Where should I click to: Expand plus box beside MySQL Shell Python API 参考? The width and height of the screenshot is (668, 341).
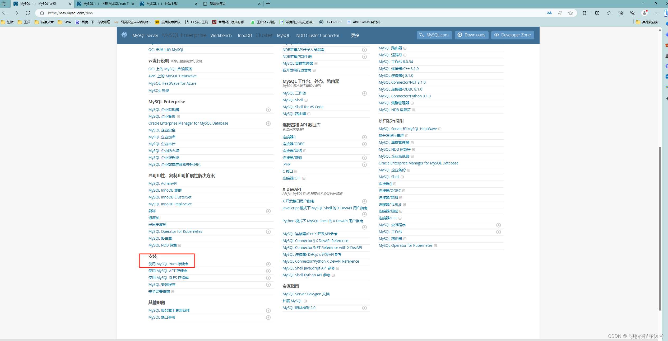click(x=333, y=275)
